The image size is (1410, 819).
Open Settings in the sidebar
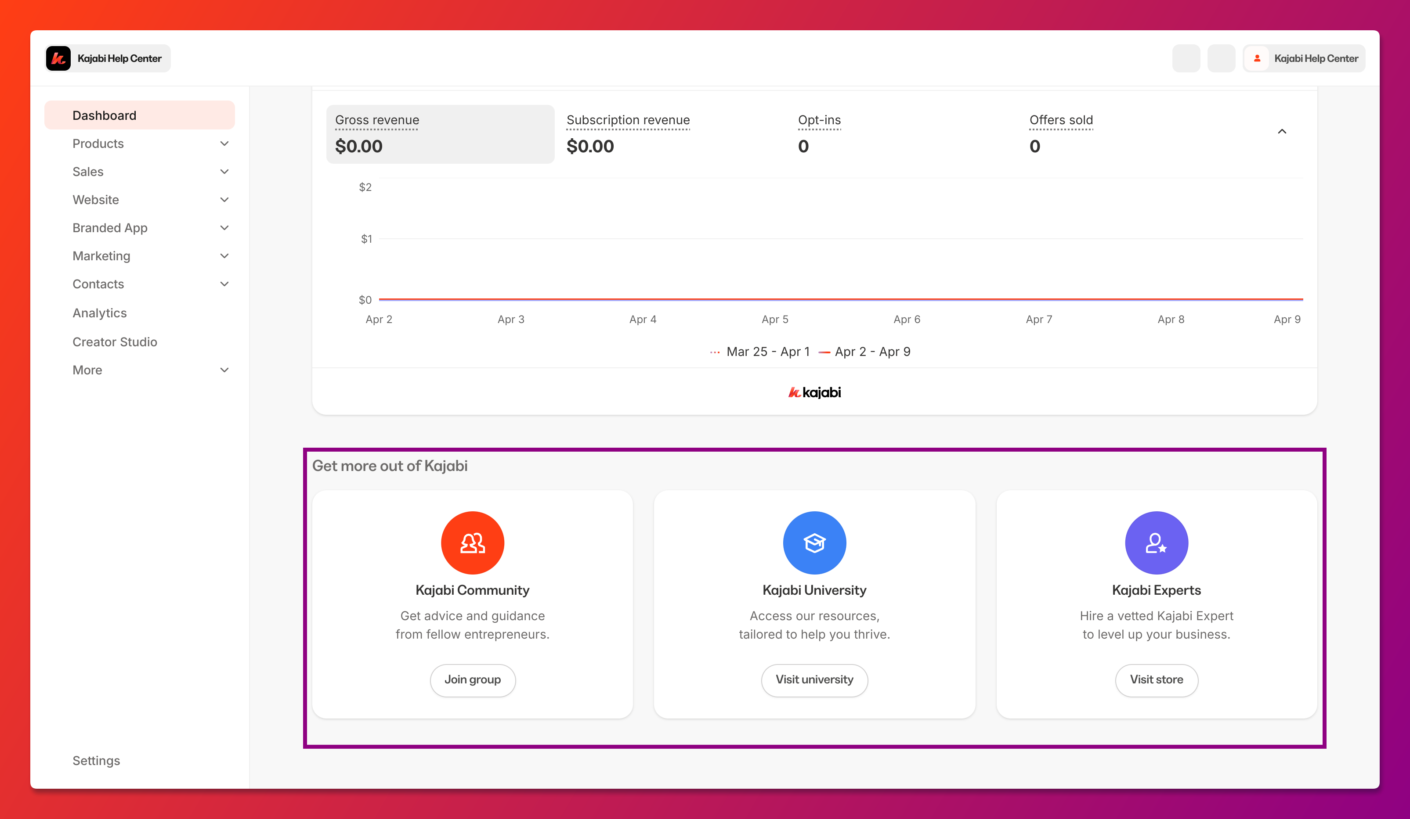coord(96,760)
